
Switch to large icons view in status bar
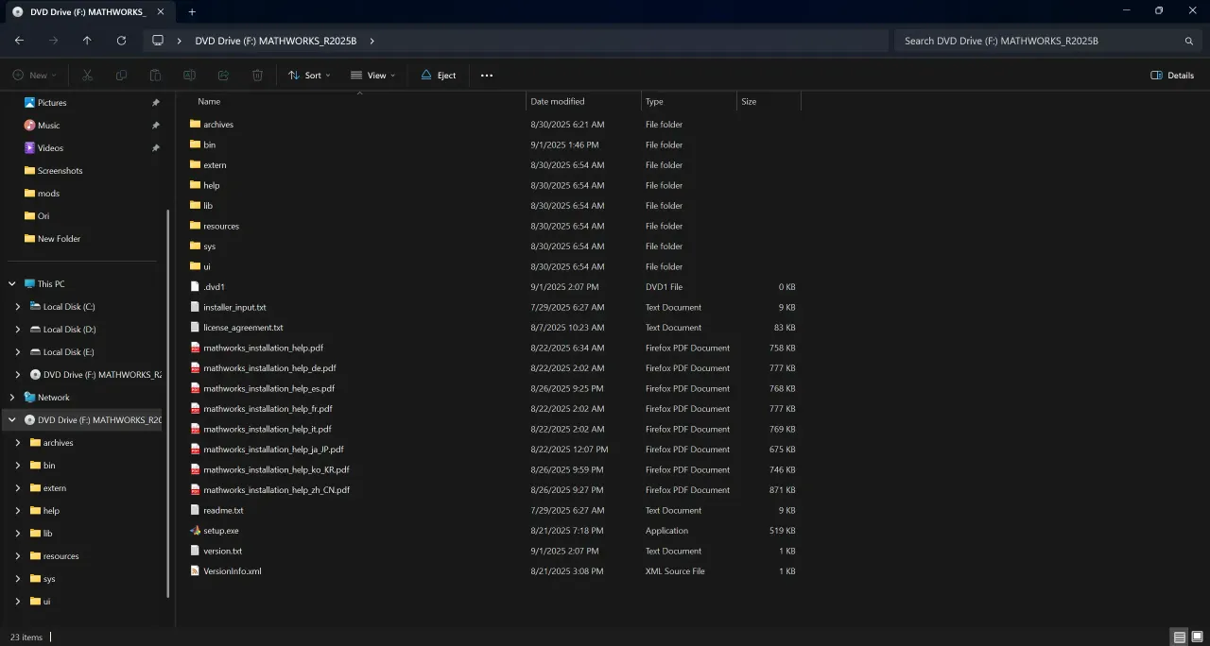(x=1196, y=637)
